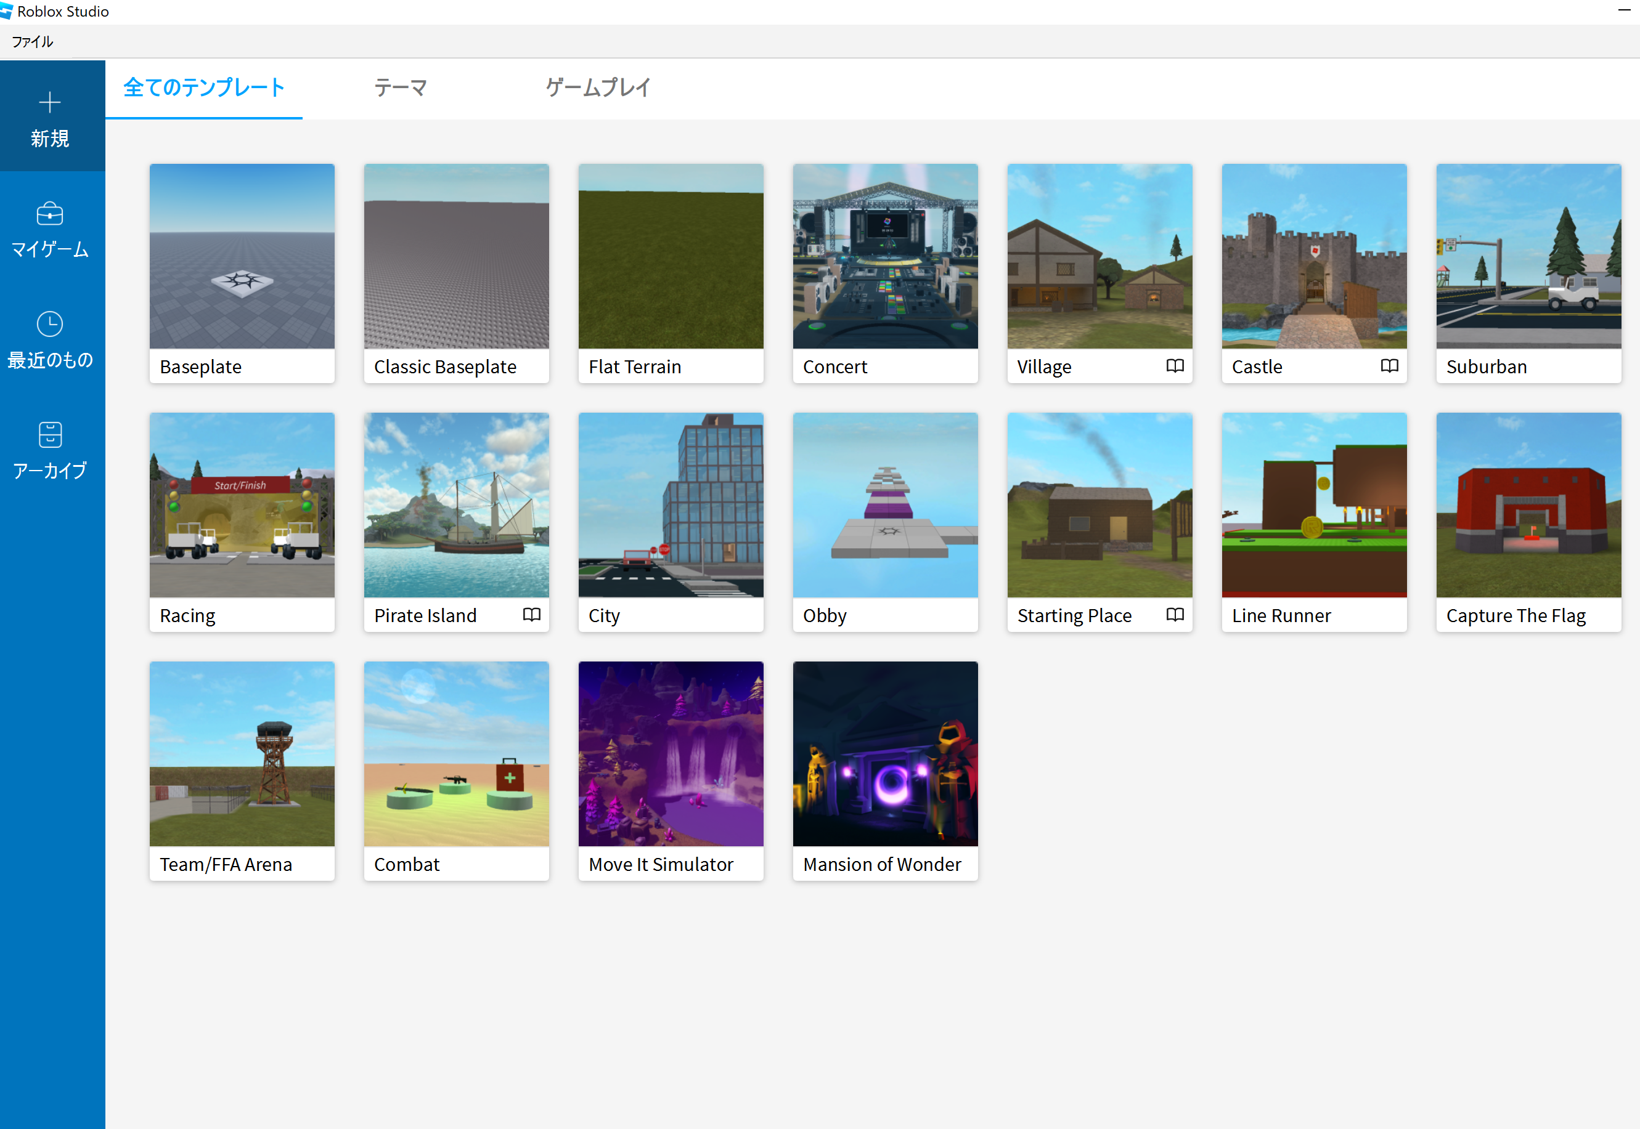This screenshot has width=1640, height=1129.
Task: Click the Castle tutorial book icon
Action: click(x=1389, y=366)
